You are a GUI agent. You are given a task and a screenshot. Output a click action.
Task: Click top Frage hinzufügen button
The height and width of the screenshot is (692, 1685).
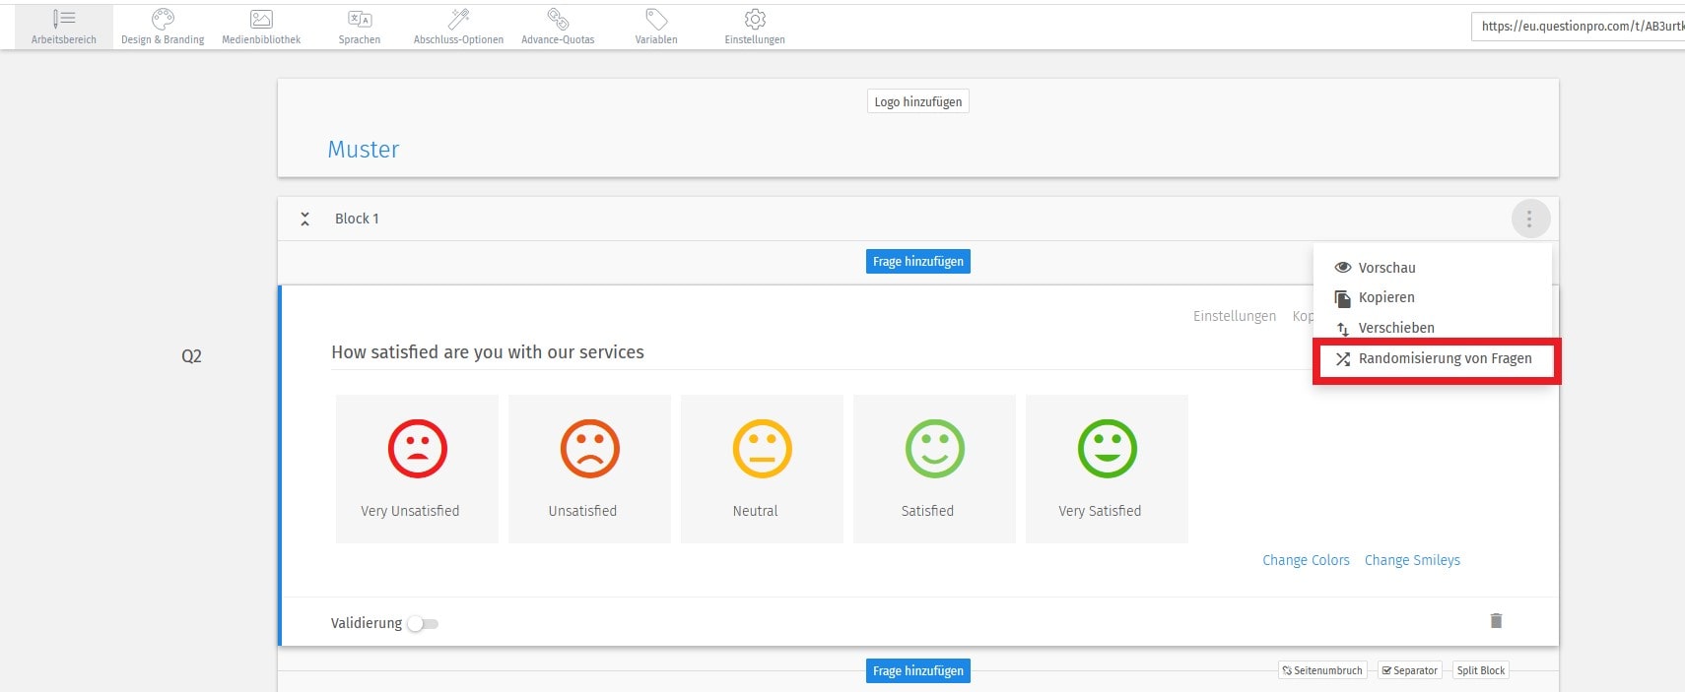tap(917, 262)
